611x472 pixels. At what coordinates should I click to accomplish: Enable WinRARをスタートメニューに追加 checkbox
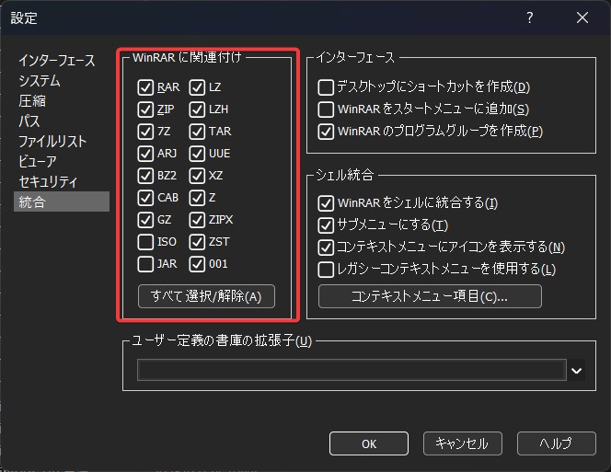pos(326,109)
